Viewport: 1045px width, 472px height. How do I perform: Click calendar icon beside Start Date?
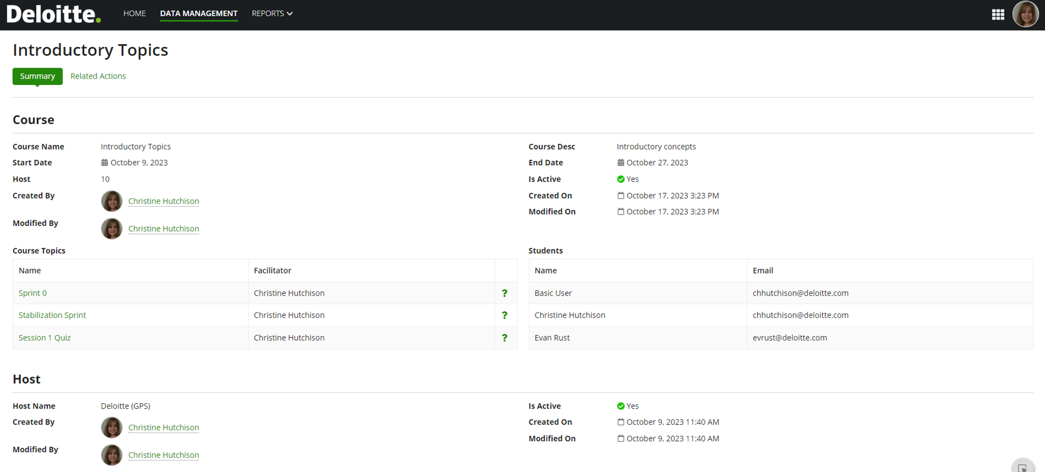click(104, 162)
